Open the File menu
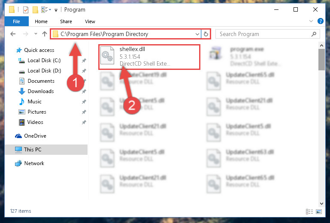The width and height of the screenshot is (330, 223). (16, 21)
